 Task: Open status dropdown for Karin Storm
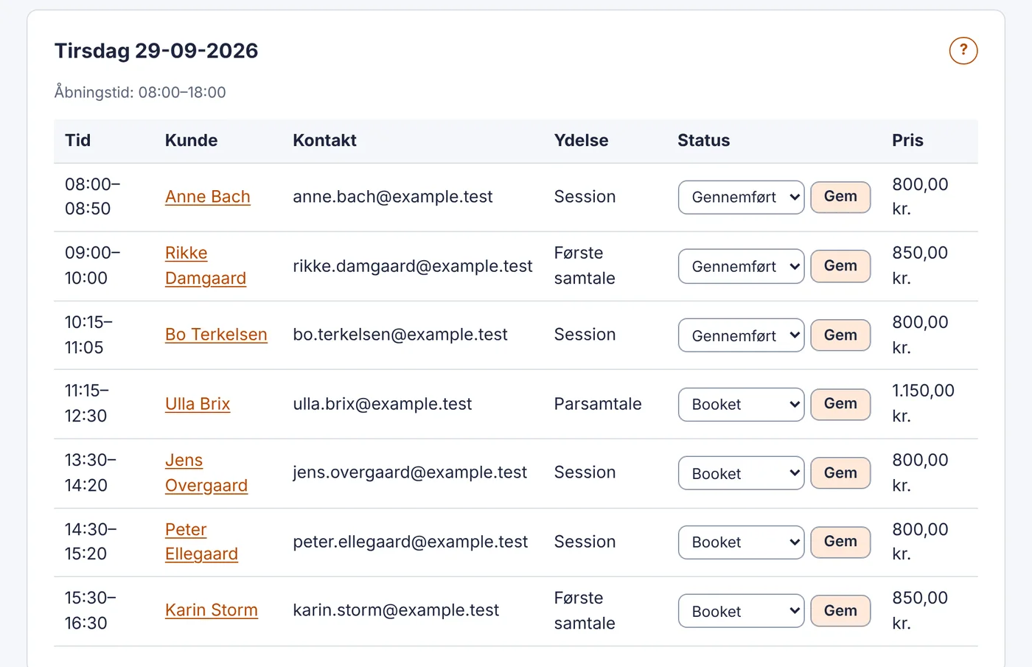[741, 611]
